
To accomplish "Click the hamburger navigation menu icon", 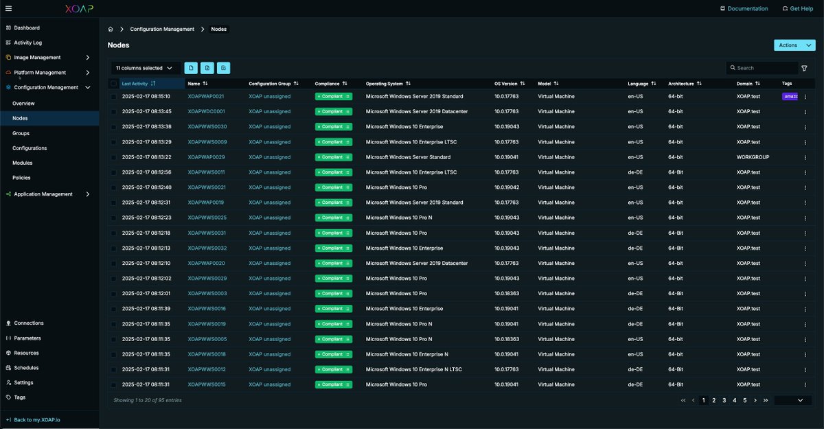I will click(8, 8).
